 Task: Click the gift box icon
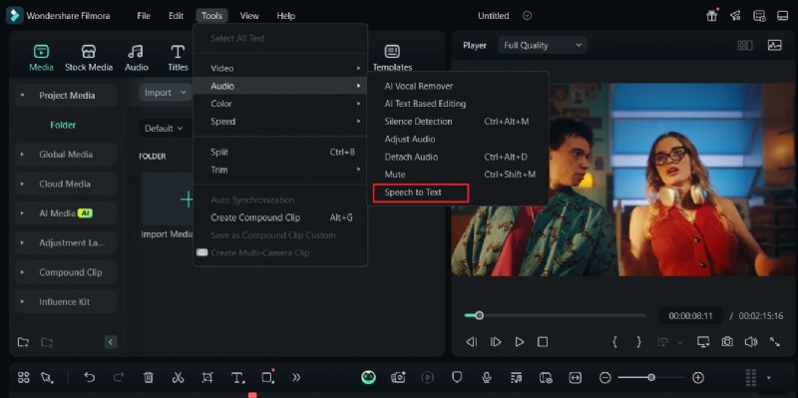(711, 16)
